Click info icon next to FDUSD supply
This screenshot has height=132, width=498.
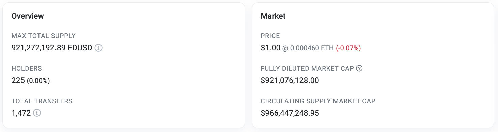pos(98,48)
